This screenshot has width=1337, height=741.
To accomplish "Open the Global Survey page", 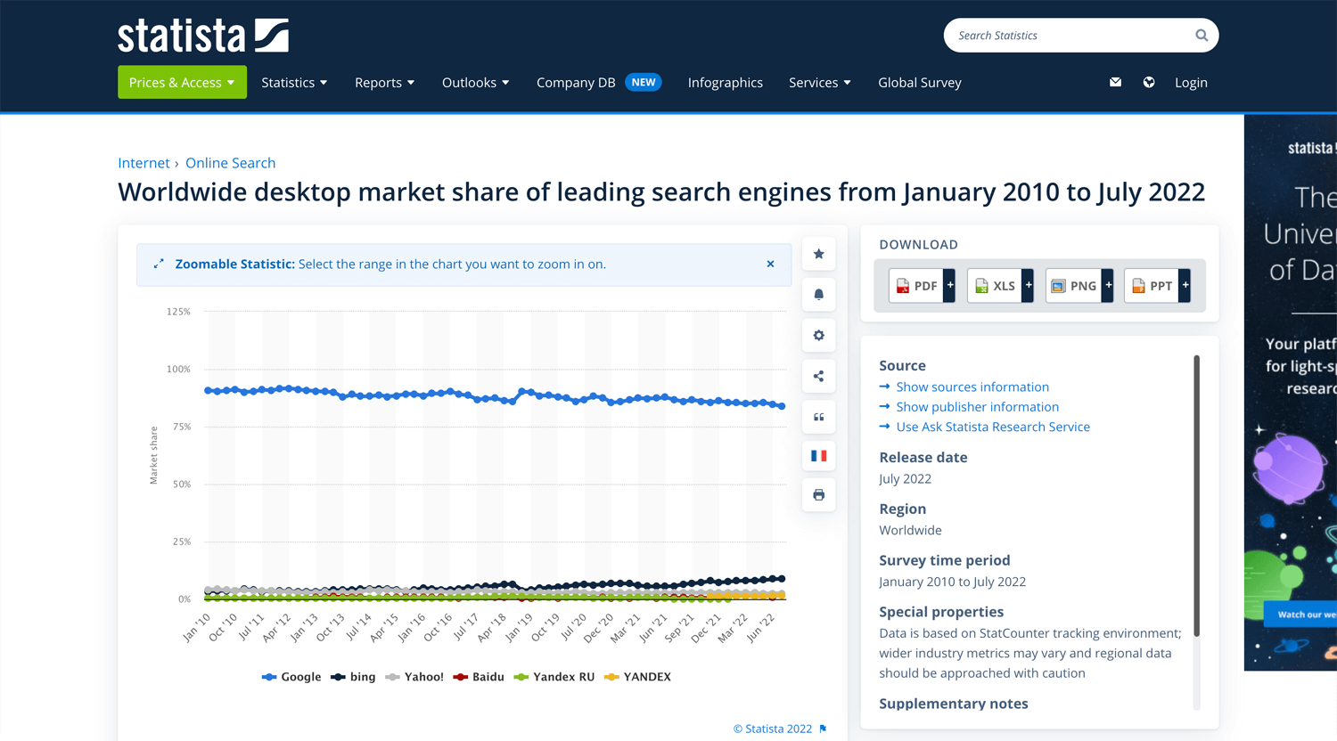I will click(x=919, y=82).
